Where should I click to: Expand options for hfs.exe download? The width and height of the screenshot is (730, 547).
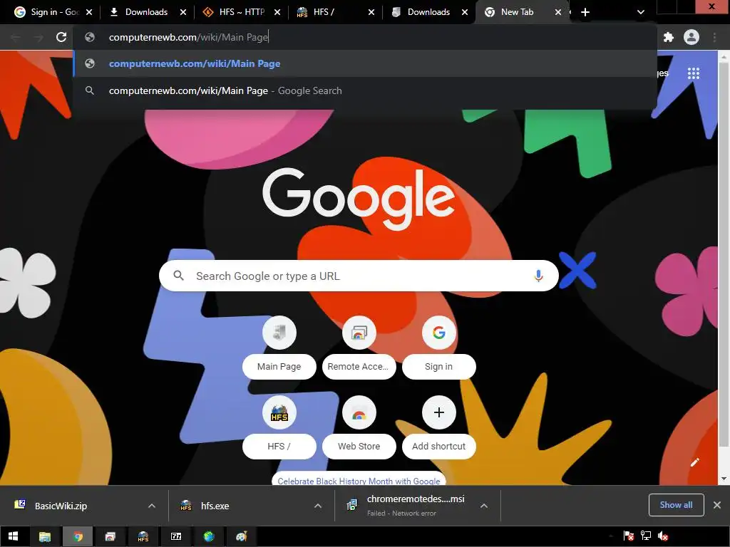click(318, 506)
